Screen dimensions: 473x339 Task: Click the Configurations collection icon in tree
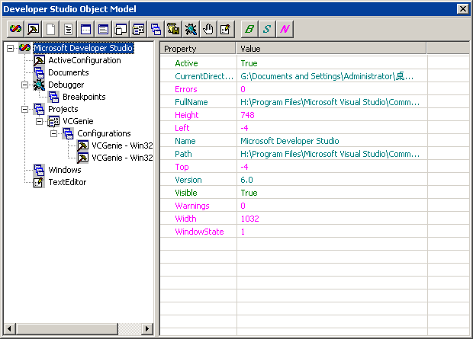tap(68, 133)
